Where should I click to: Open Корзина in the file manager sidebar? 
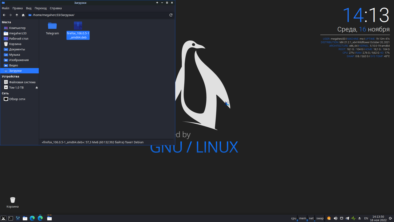(x=20, y=44)
